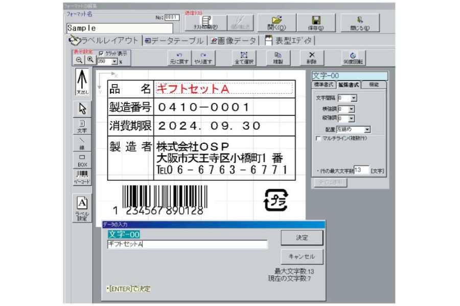Click the 大阪市天王寺区 address line

[x=219, y=159]
